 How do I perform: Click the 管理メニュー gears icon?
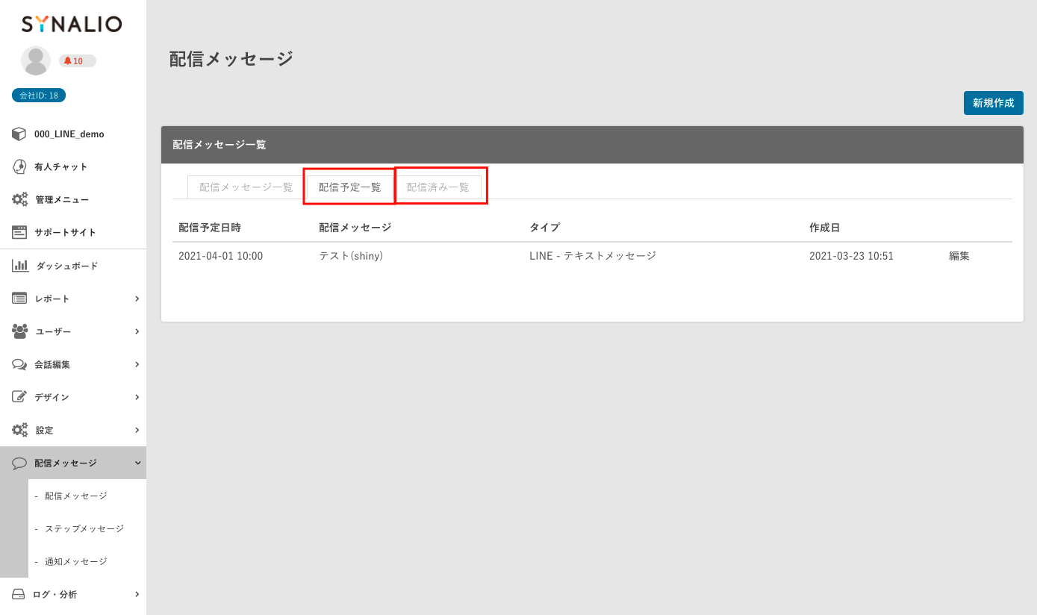[x=20, y=200]
